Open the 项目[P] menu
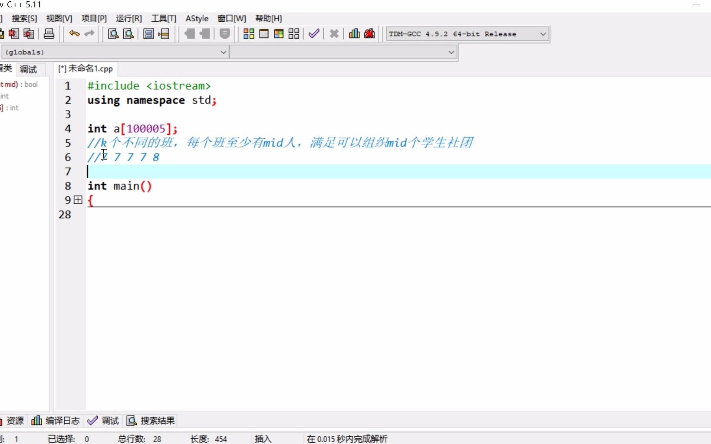This screenshot has width=711, height=444. coord(94,18)
